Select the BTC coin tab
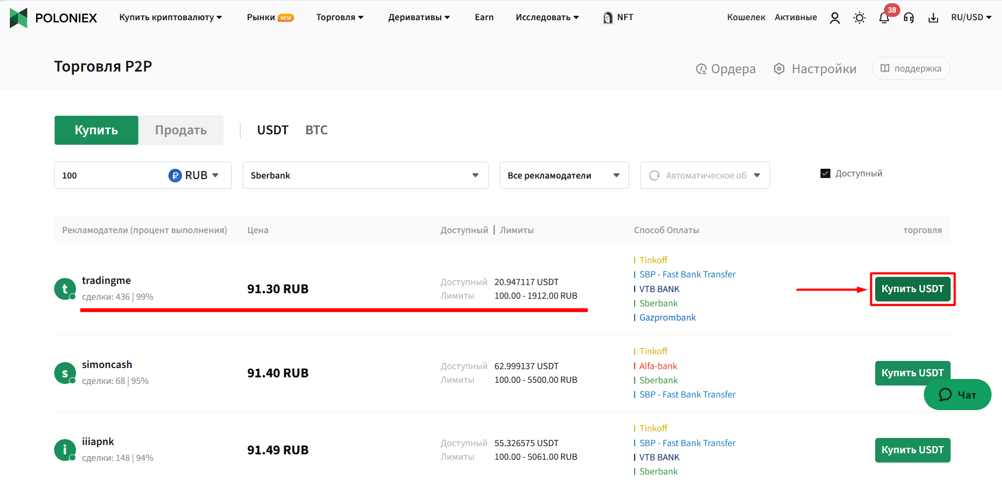 point(317,130)
